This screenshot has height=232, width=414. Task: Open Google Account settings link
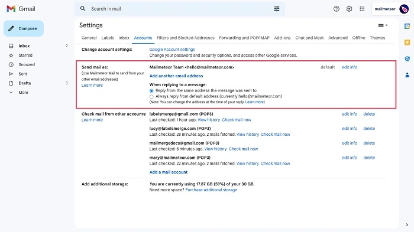pyautogui.click(x=172, y=50)
